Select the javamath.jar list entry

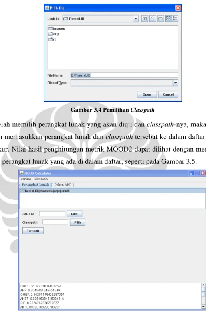click(112, 191)
